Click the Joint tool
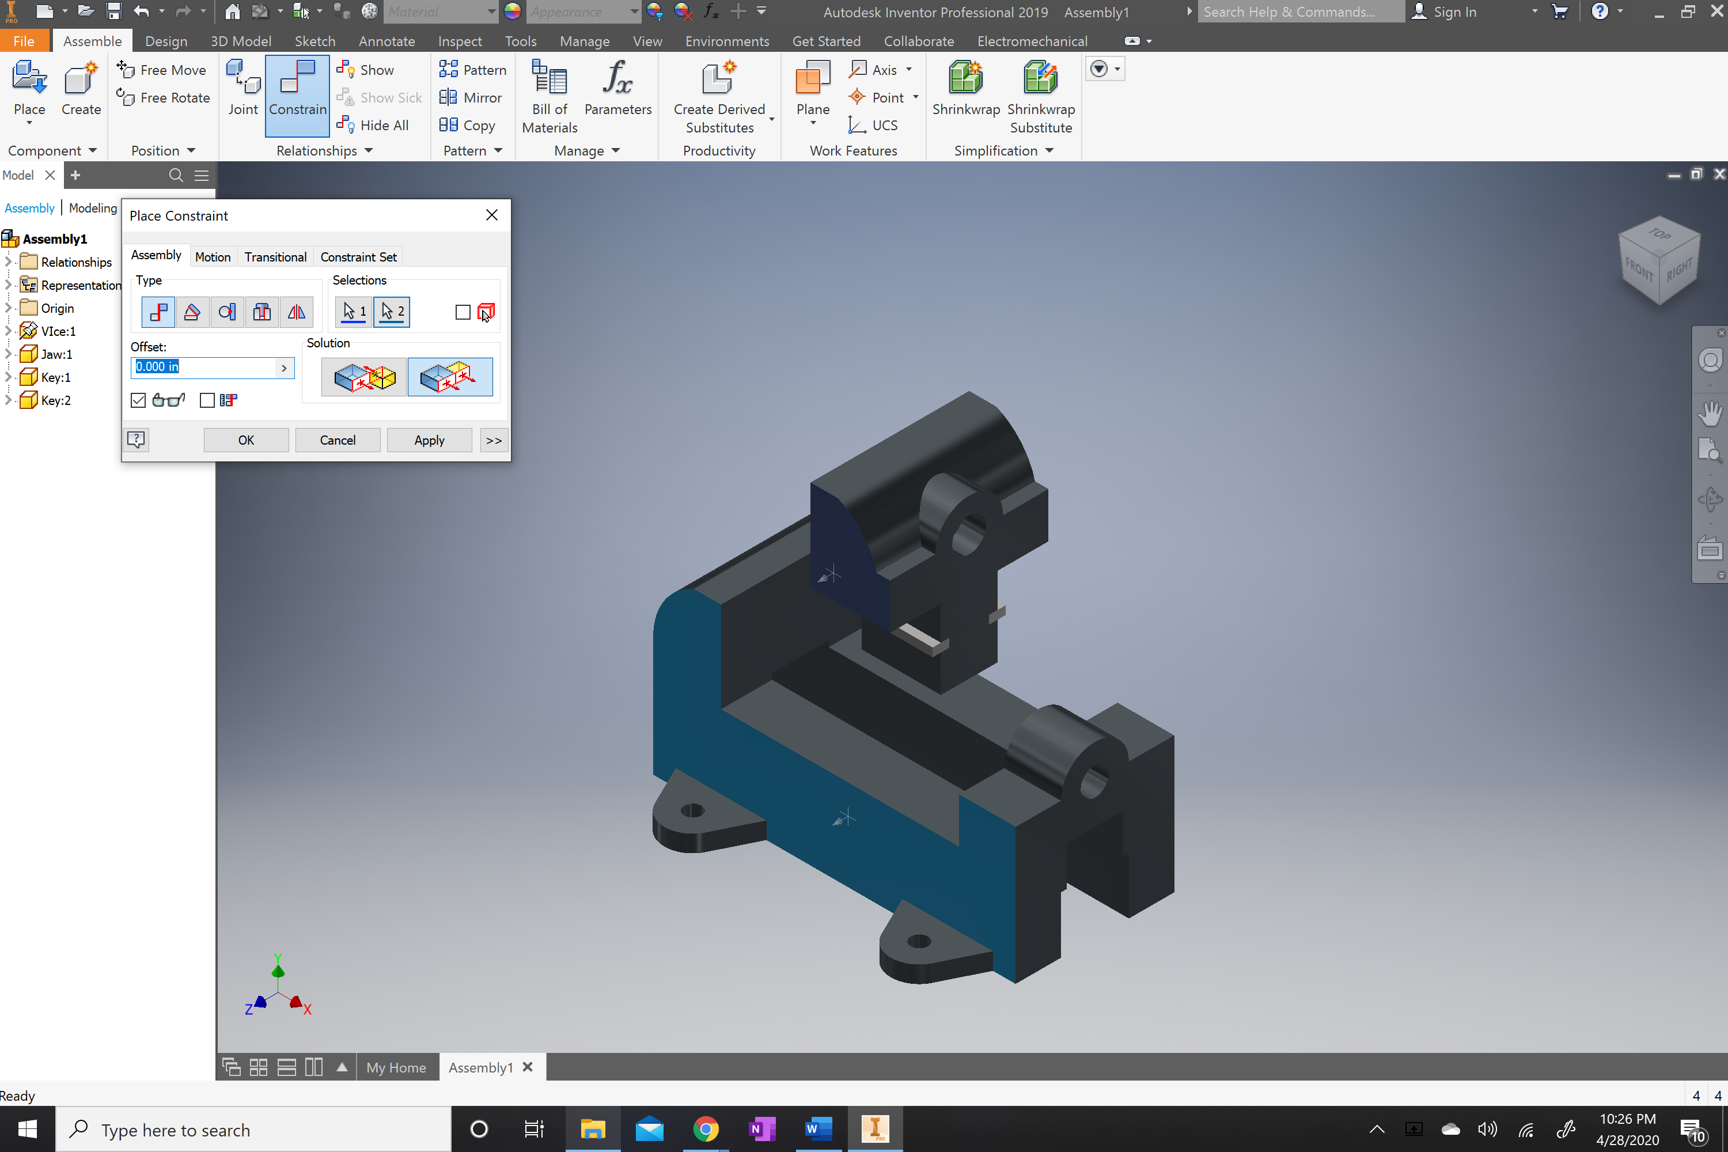The image size is (1728, 1152). coord(243,88)
